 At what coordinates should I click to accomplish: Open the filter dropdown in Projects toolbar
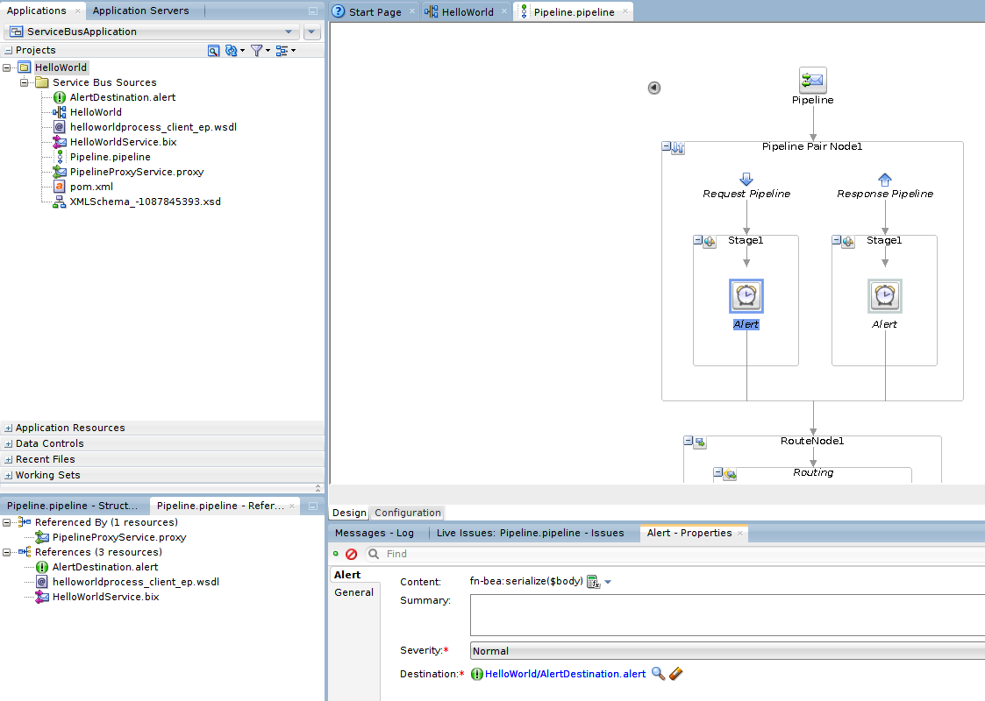[258, 50]
